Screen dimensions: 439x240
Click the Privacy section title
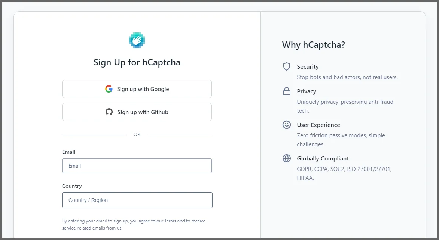click(x=307, y=91)
